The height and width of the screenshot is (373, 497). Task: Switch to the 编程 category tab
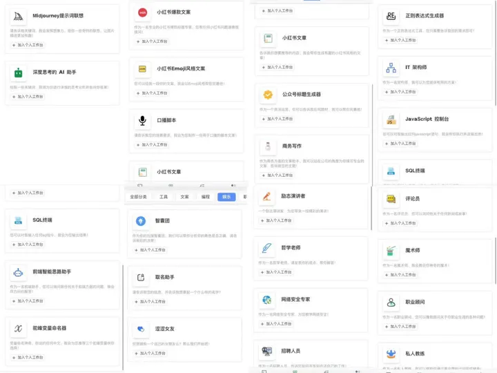[206, 197]
